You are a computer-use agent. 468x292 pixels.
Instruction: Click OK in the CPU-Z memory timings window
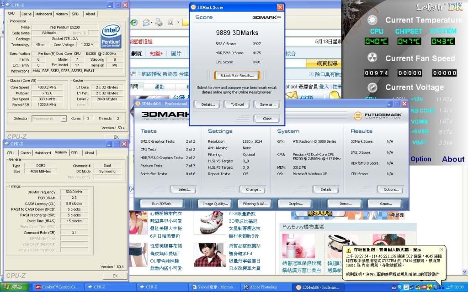(115, 276)
